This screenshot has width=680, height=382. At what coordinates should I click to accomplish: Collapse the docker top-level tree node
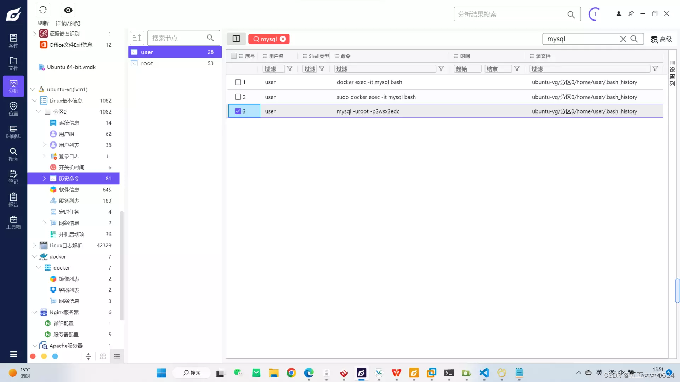[x=35, y=256]
